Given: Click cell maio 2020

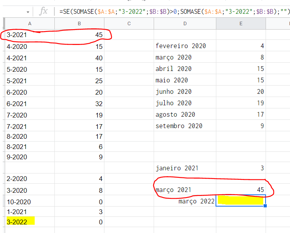Looking at the screenshot, I should pyautogui.click(x=185, y=80).
